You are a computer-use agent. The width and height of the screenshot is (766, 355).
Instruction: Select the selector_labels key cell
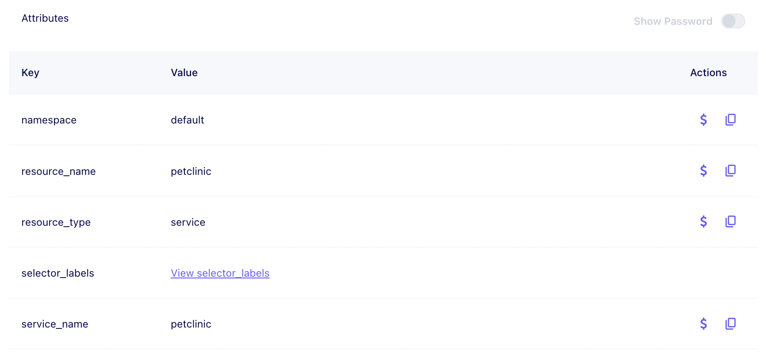point(58,273)
